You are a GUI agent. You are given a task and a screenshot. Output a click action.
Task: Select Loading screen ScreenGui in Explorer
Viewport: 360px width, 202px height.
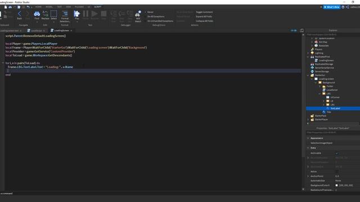[326, 79]
